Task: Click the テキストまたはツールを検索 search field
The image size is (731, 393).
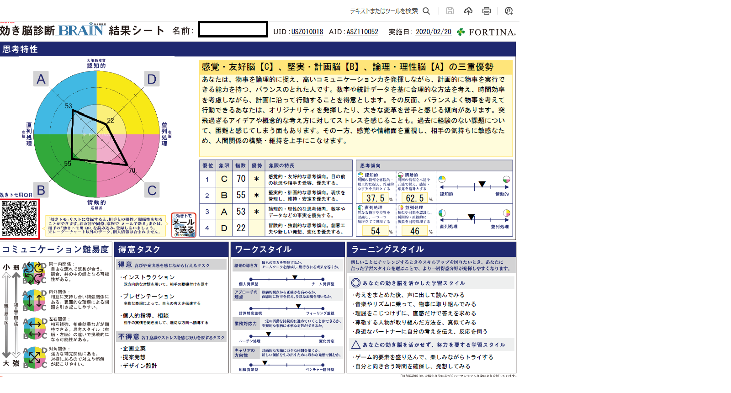Action: [x=384, y=11]
